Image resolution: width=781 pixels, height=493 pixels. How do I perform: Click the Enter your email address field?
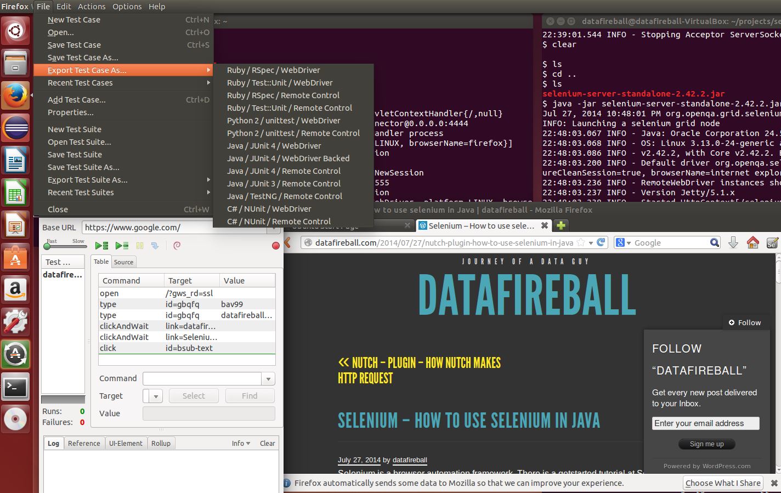point(705,423)
